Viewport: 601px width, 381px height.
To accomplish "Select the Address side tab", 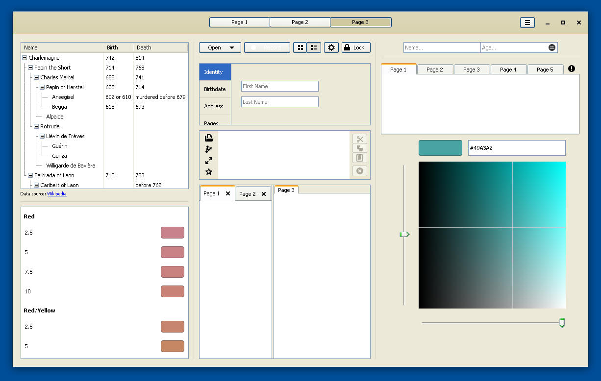I will 215,106.
